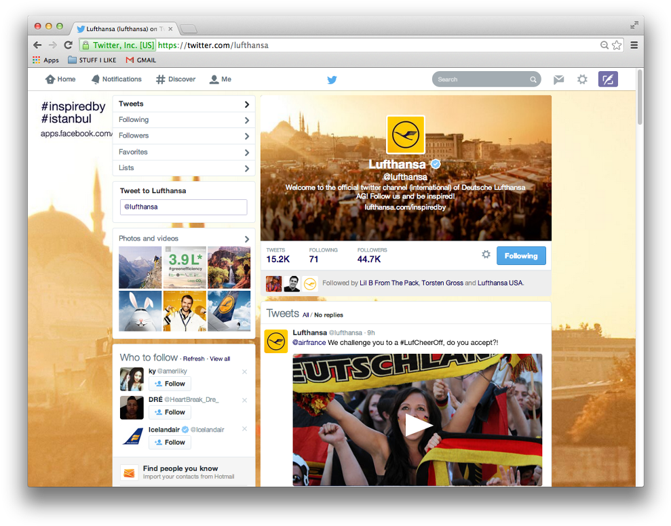Viewport: 671px width, 526px height.
Task: Open the compose new Tweet icon
Action: 607,79
